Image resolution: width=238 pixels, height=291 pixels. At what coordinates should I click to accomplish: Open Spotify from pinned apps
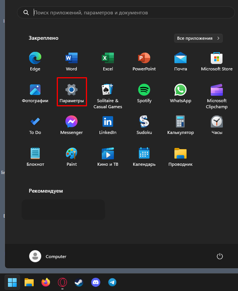click(x=144, y=94)
